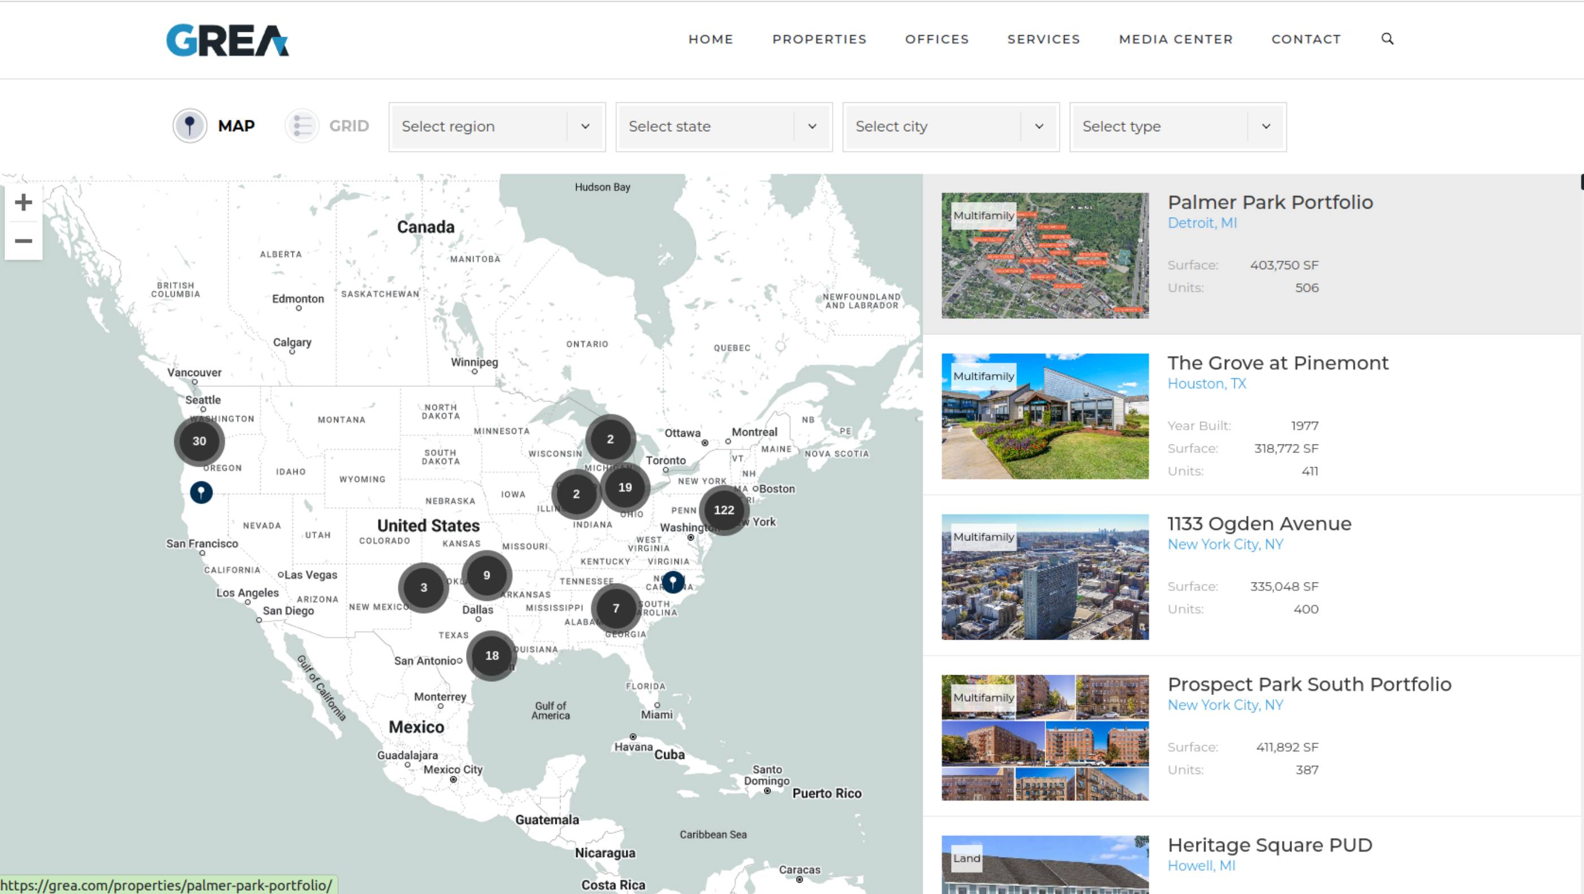The height and width of the screenshot is (894, 1584).
Task: Click the 1977 year built value
Action: [x=1304, y=426]
